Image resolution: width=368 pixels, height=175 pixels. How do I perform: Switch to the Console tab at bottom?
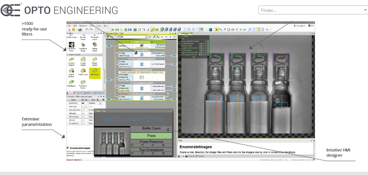pyautogui.click(x=191, y=156)
